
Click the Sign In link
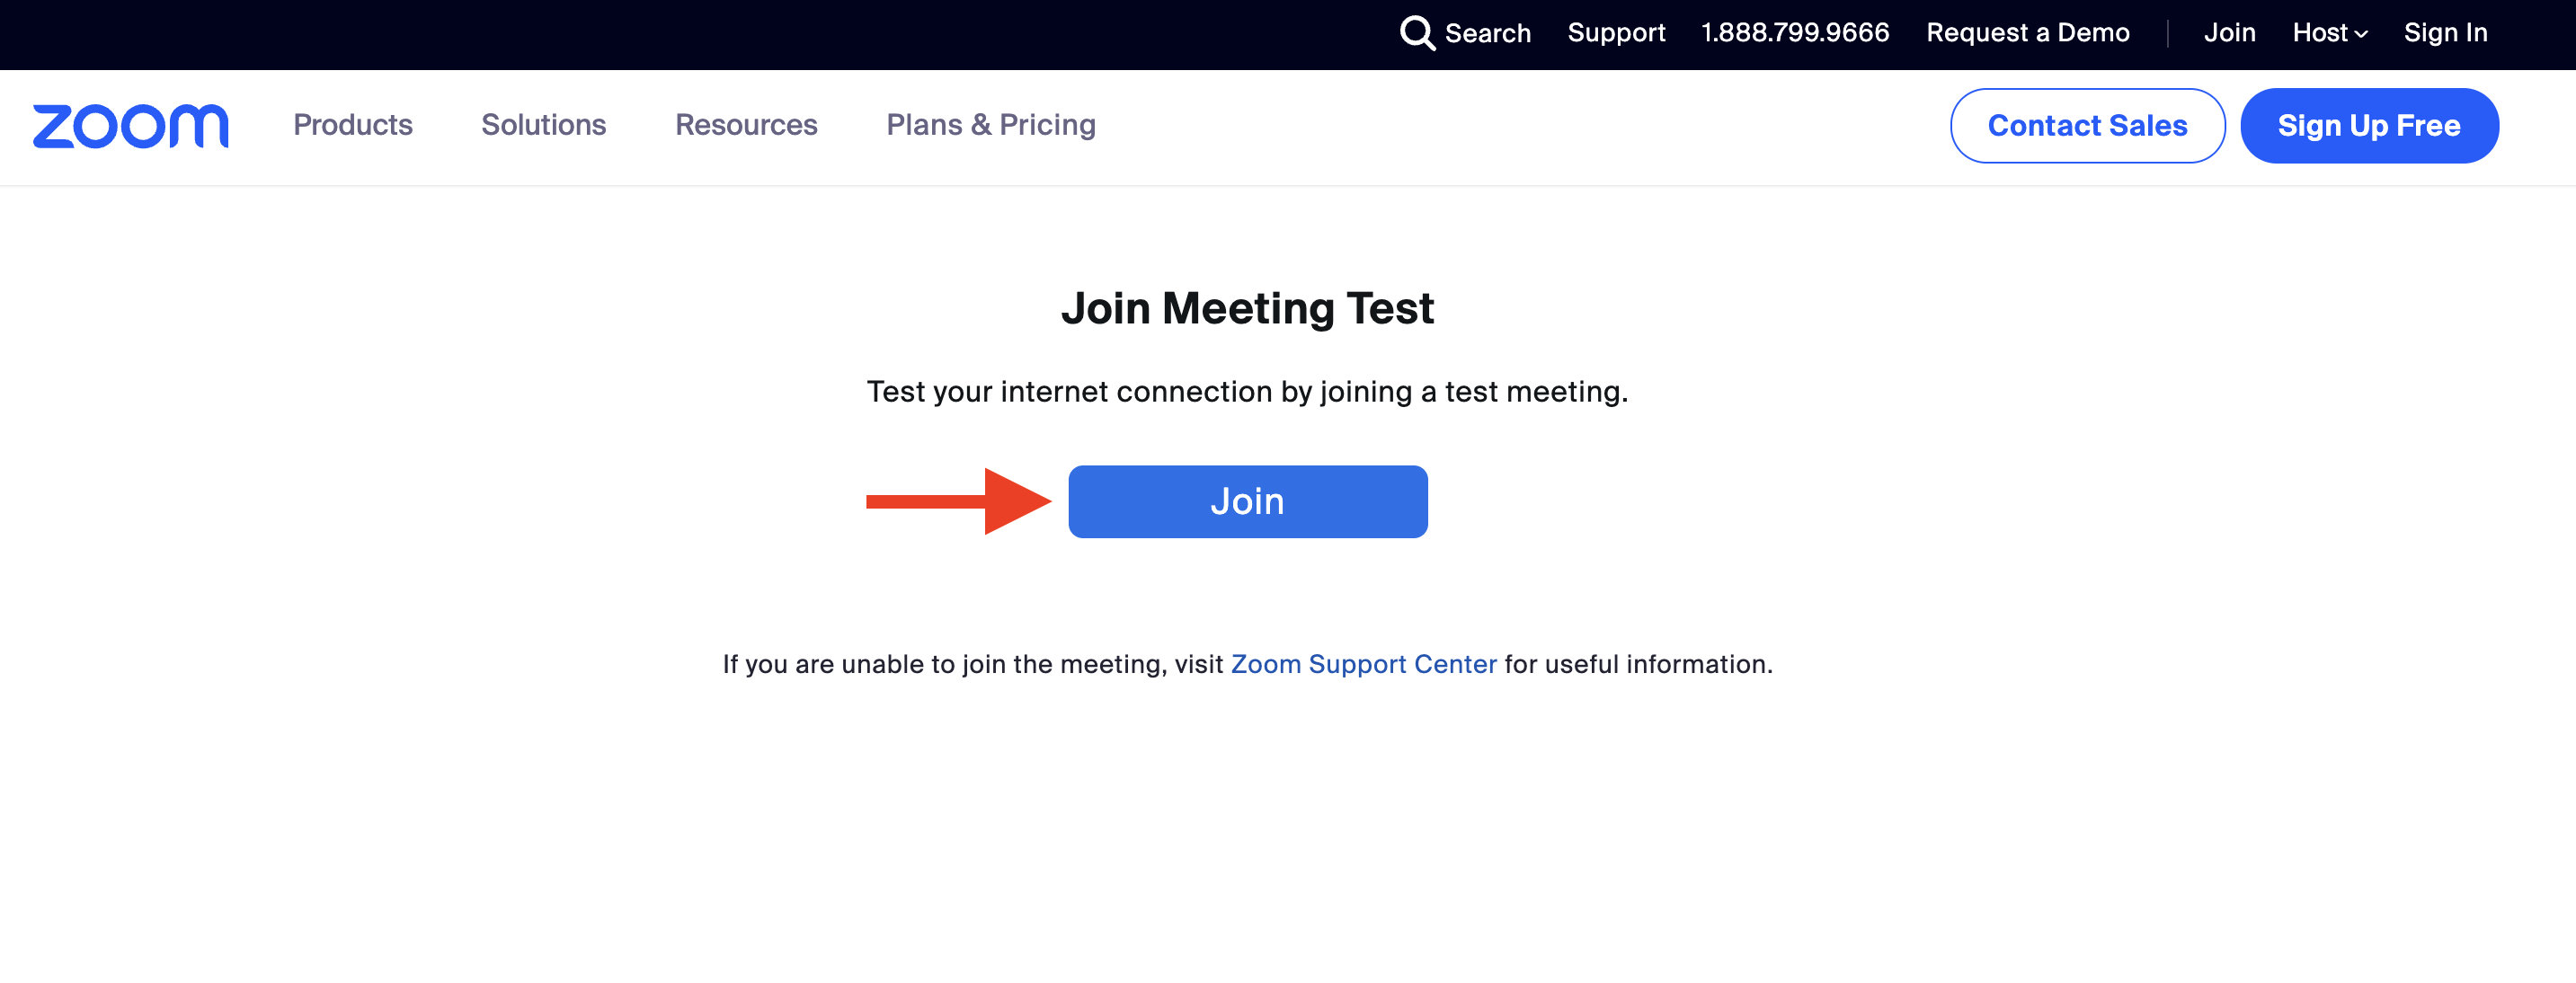point(2445,33)
